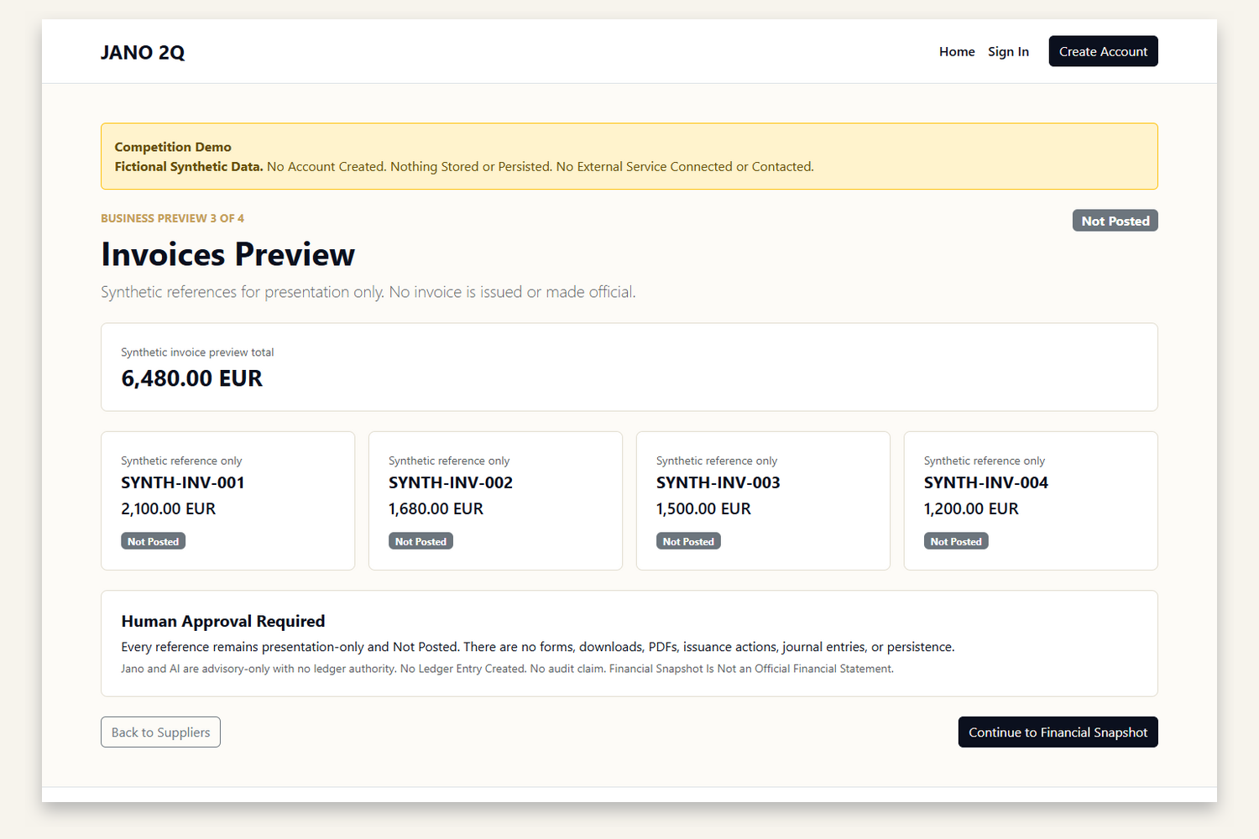Click the Human Approval Required panel
This screenshot has width=1259, height=839.
click(x=629, y=644)
